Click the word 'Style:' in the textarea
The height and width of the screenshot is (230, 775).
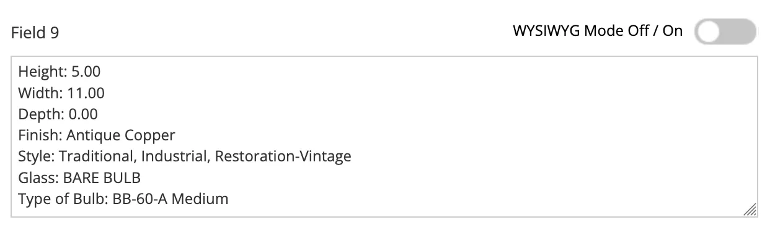click(x=37, y=156)
